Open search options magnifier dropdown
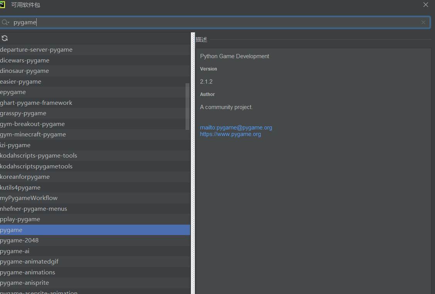The height and width of the screenshot is (294, 435). [5, 22]
